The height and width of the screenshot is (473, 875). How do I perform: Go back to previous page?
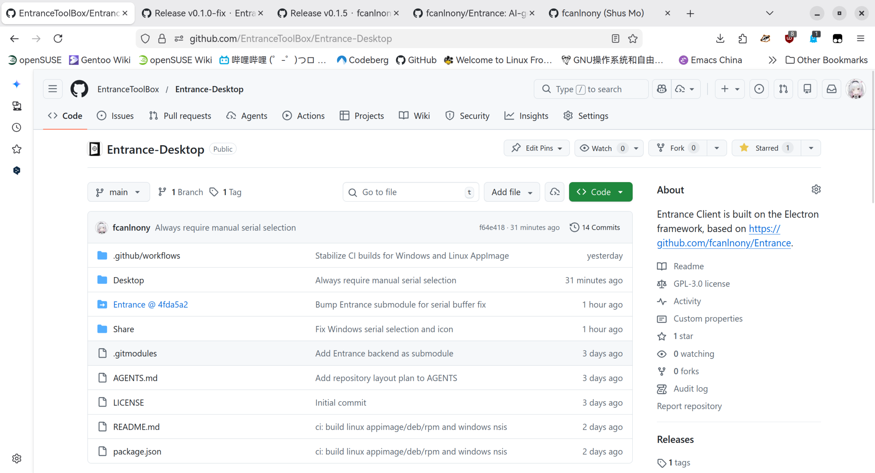(14, 38)
